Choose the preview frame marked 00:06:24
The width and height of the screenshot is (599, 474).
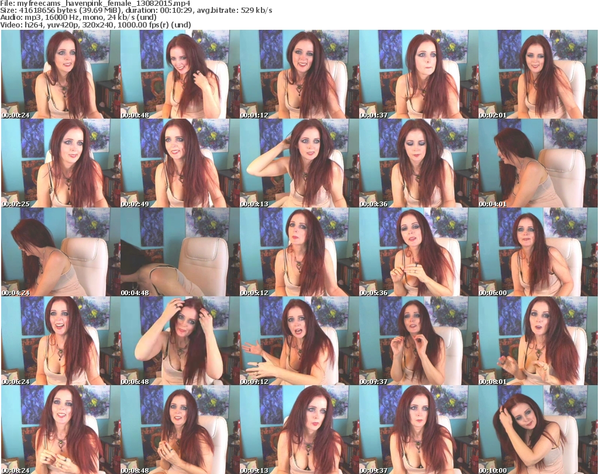[61, 341]
